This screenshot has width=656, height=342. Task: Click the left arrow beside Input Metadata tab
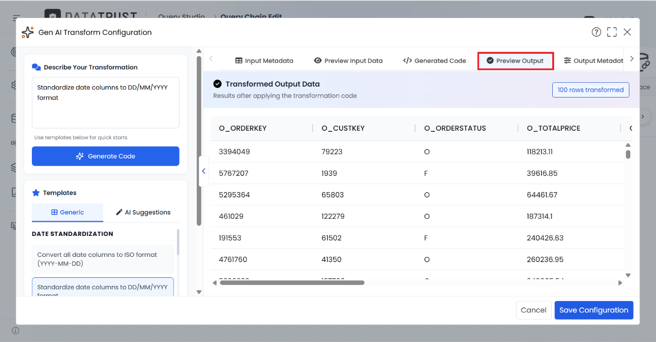click(211, 59)
